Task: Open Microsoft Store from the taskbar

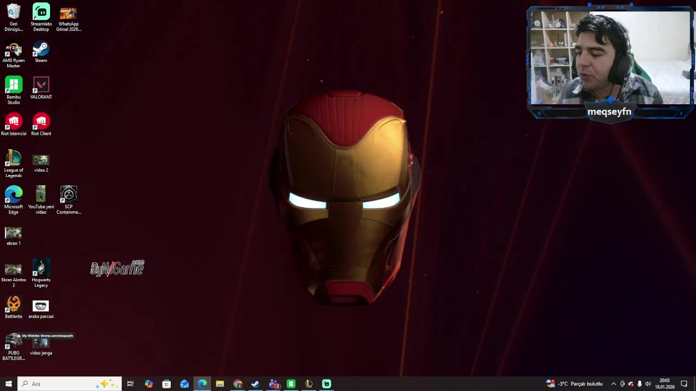Action: pyautogui.click(x=166, y=384)
